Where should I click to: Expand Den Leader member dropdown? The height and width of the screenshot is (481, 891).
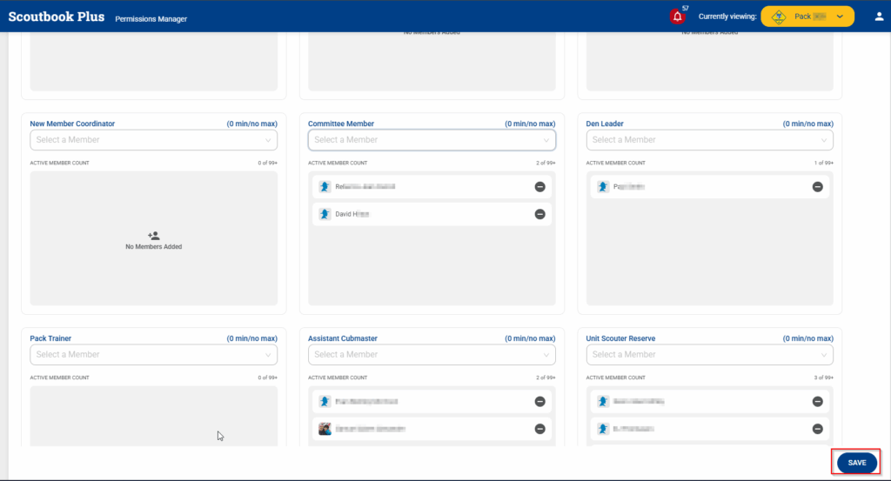click(709, 140)
